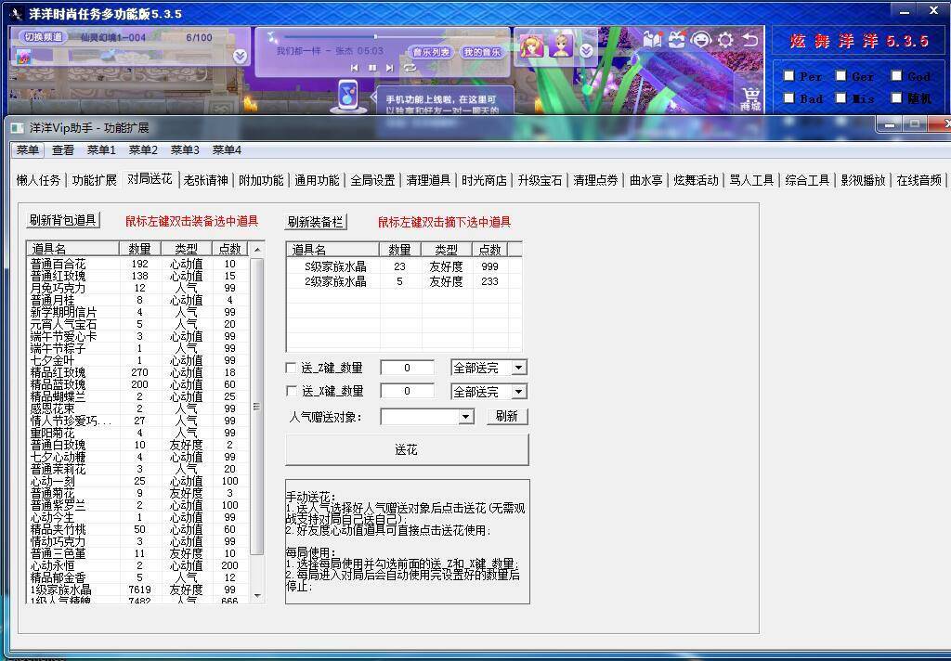Open the 商城 shopping cart icon
Viewport: 951px width, 661px height.
(750, 98)
